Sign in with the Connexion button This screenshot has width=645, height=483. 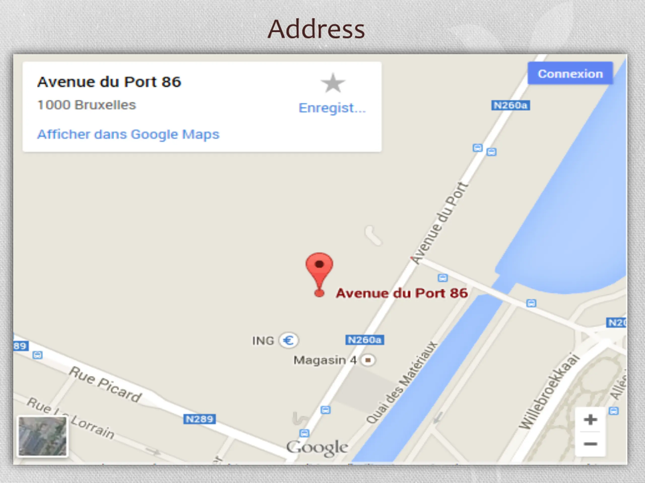(x=570, y=73)
